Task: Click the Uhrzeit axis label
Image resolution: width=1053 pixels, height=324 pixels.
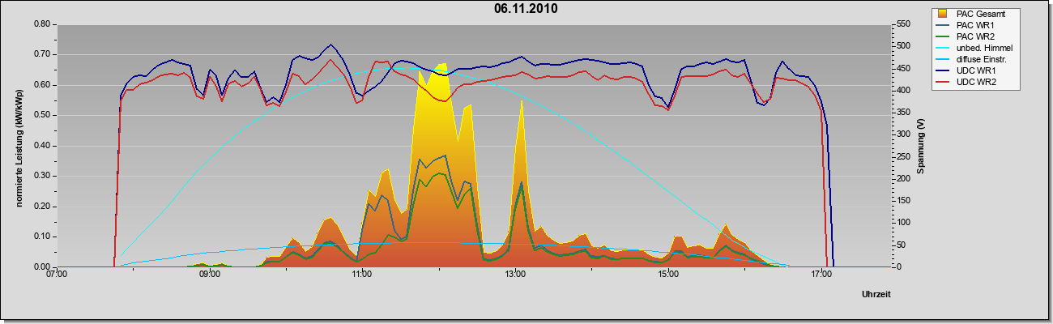Action: (x=876, y=294)
